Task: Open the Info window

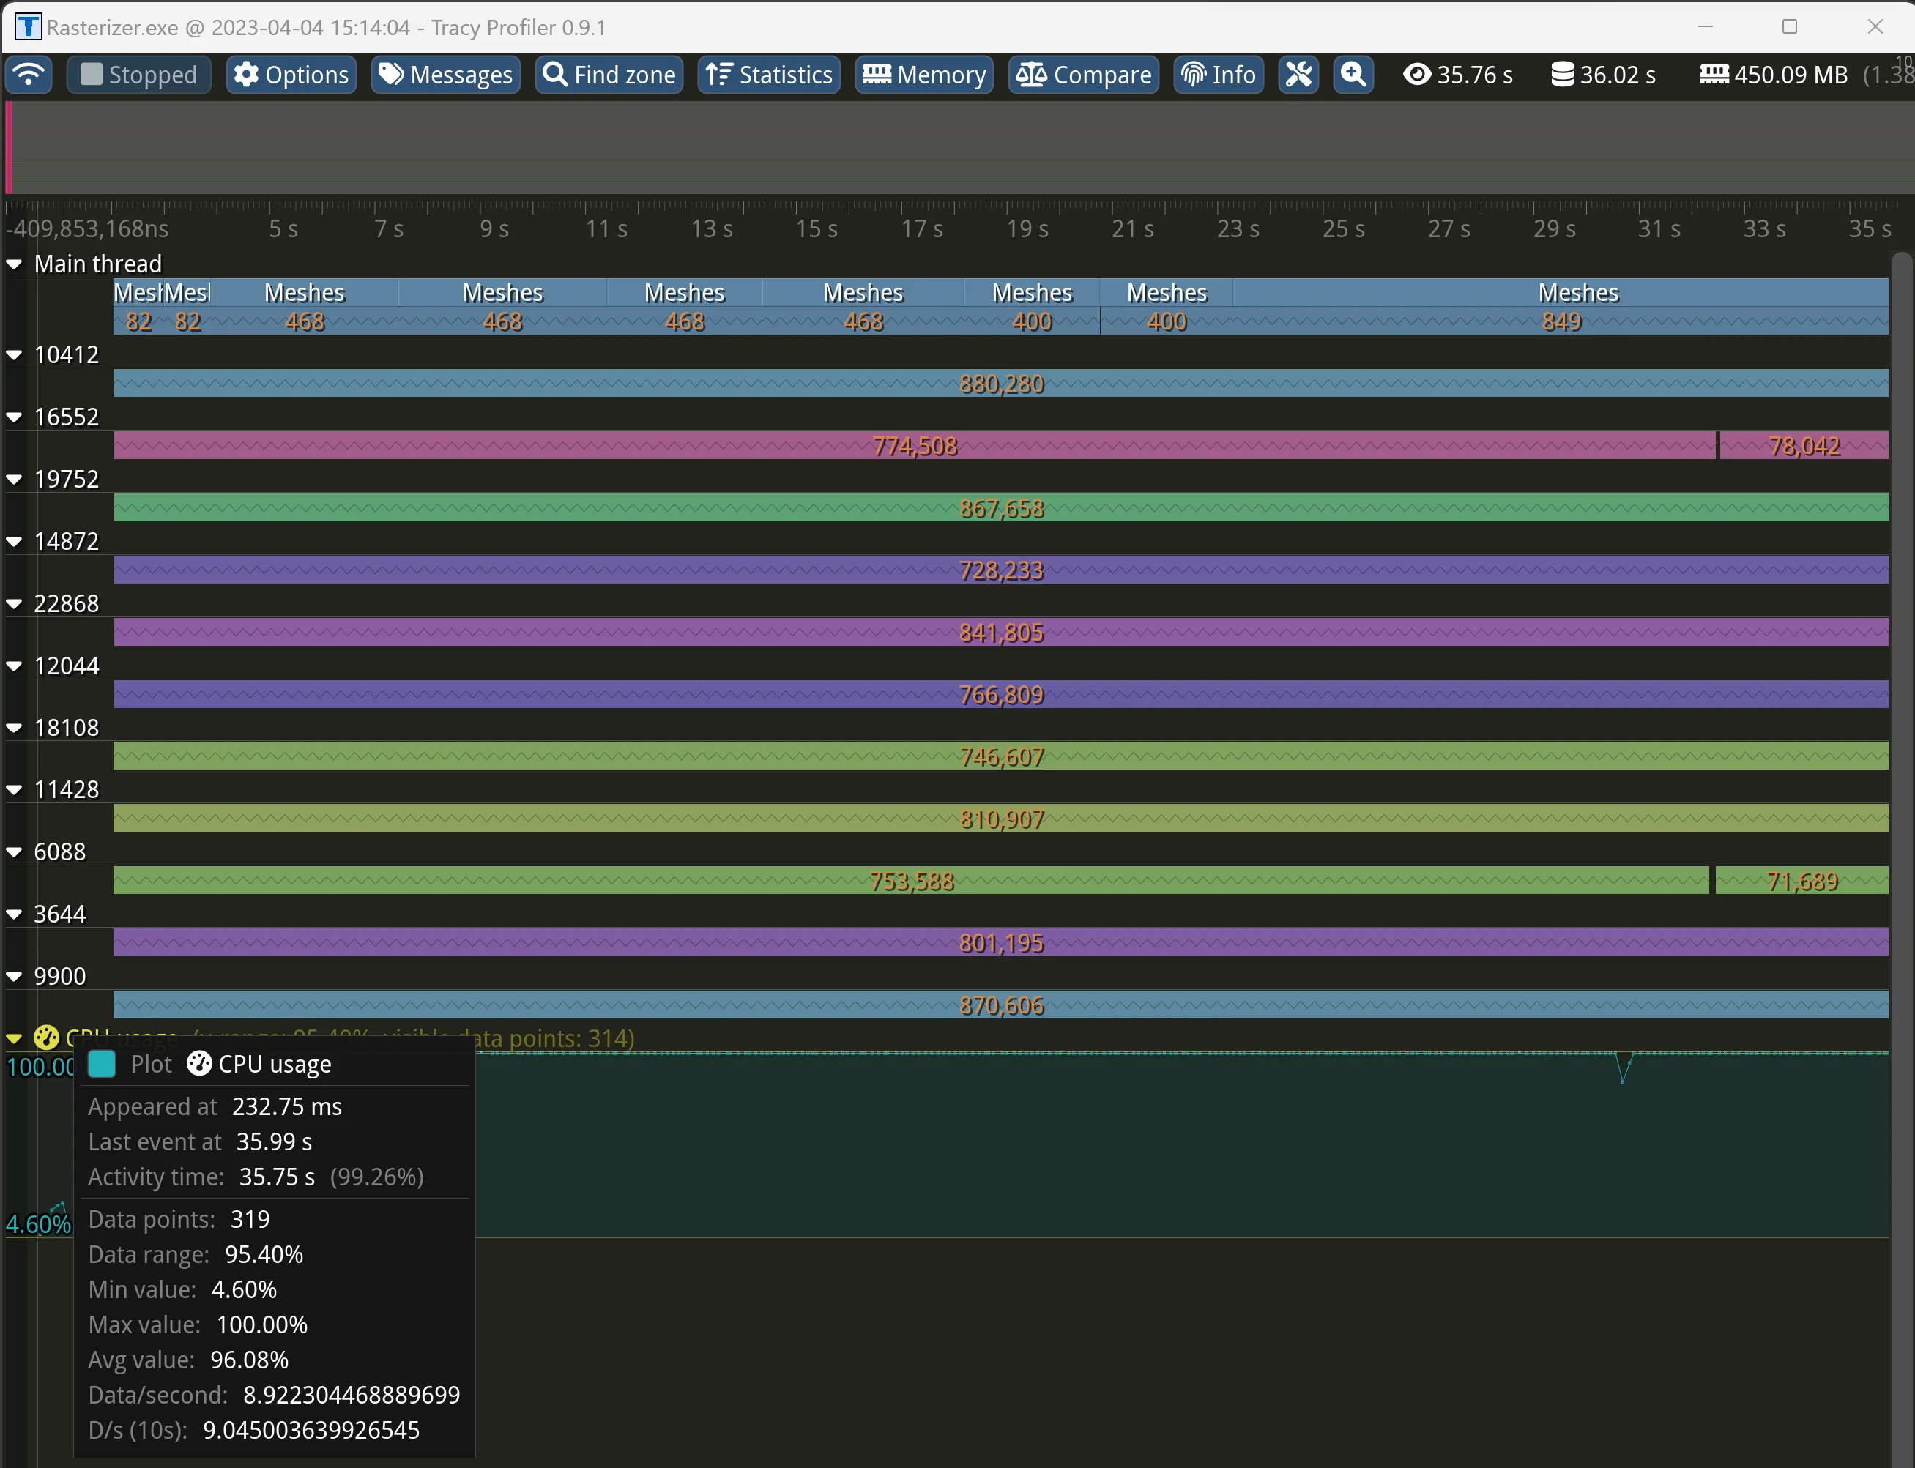Action: point(1219,74)
